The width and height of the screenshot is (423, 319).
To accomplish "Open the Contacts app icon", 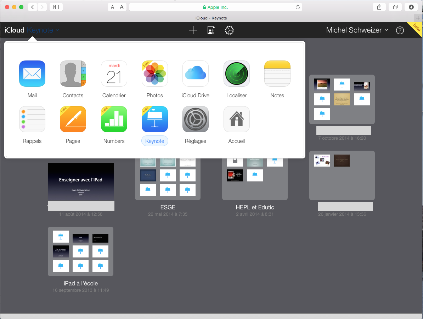I will 73,74.
